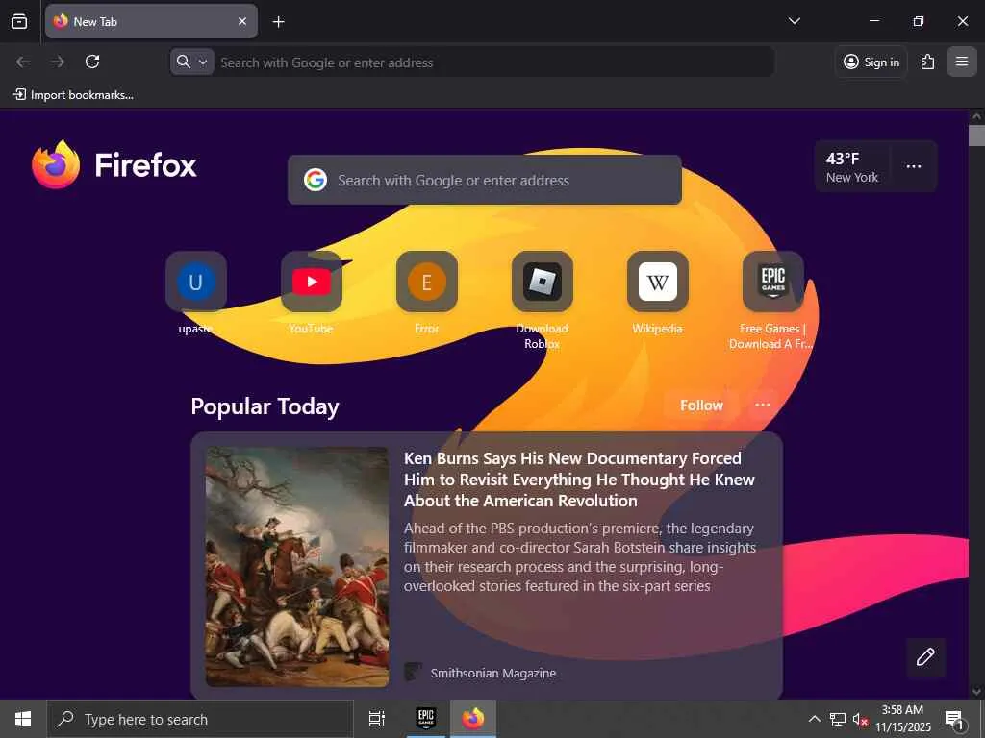Click the Follow button for Popular Today
985x738 pixels.
pos(701,406)
